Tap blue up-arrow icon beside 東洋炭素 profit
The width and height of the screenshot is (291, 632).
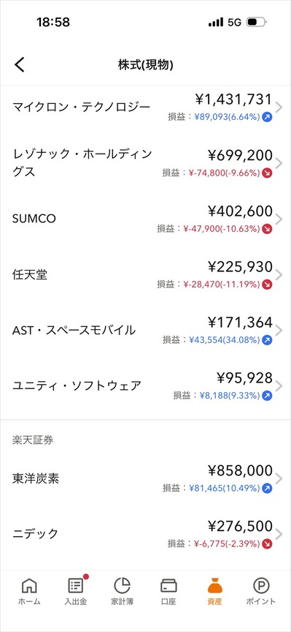[x=267, y=489]
